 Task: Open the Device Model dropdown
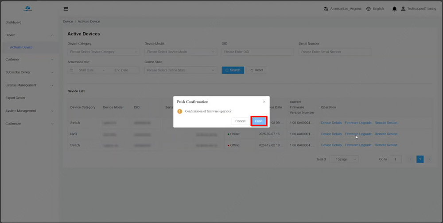pyautogui.click(x=180, y=52)
